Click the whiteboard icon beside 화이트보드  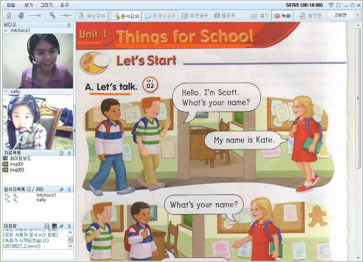coord(6,158)
